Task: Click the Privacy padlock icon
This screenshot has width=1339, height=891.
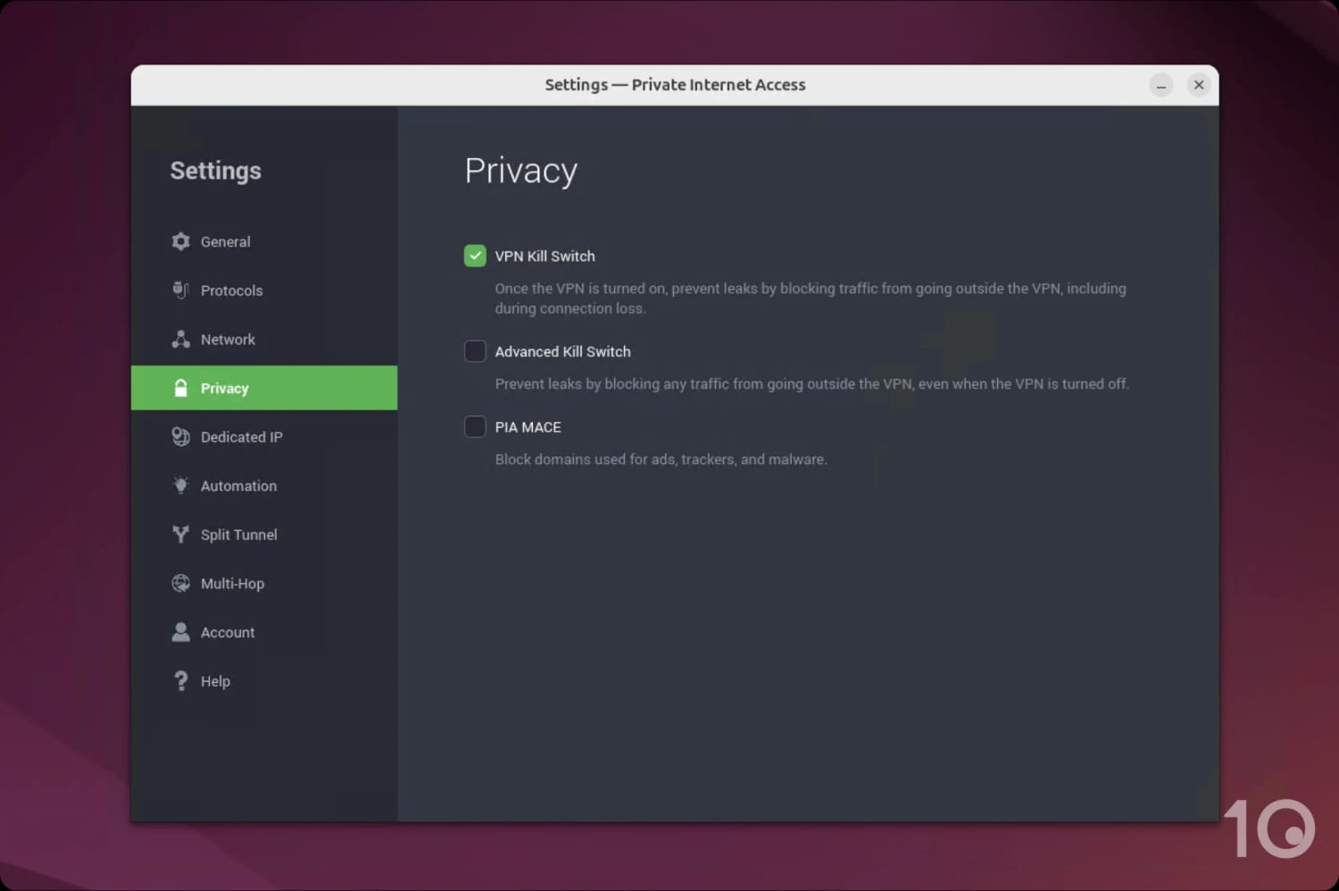Action: (181, 387)
